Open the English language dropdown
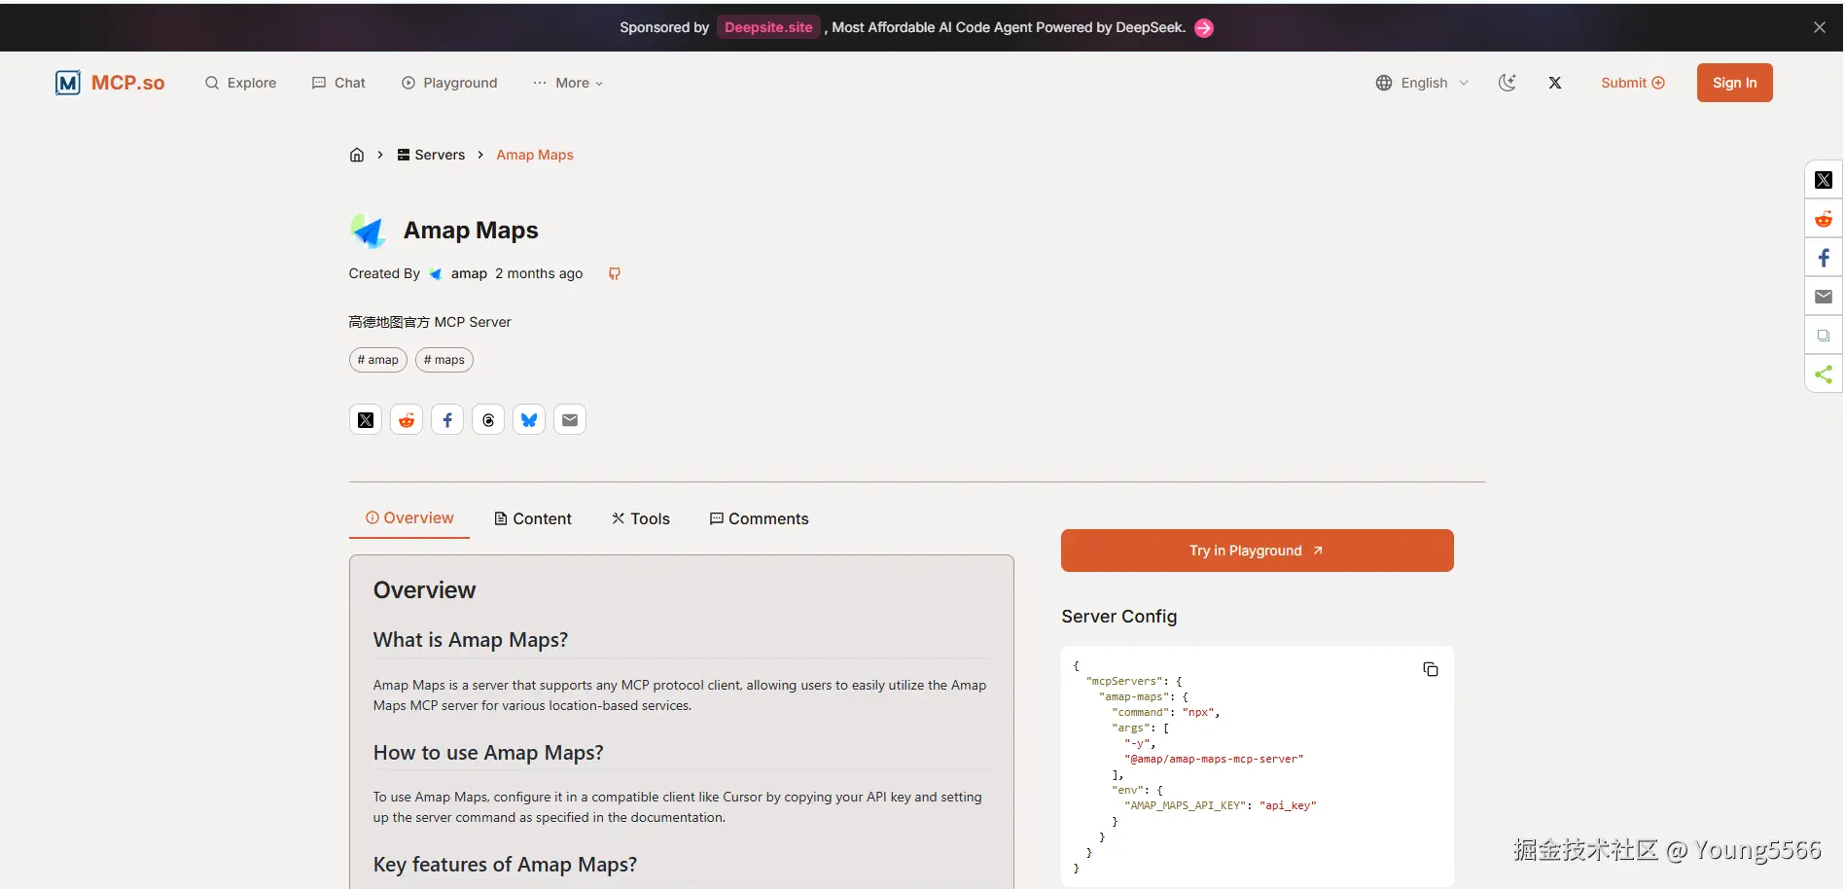Screen dimensions: 1845x889 pos(1422,83)
